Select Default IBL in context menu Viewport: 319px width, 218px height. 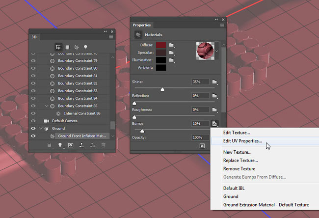(x=234, y=188)
